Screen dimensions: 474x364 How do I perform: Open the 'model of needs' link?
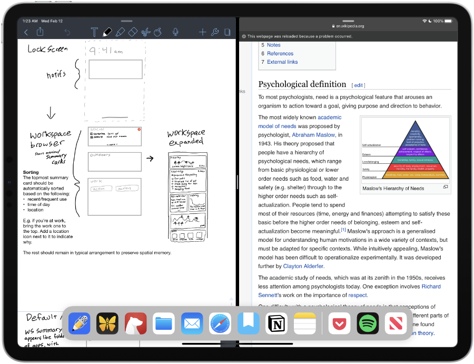coord(277,126)
